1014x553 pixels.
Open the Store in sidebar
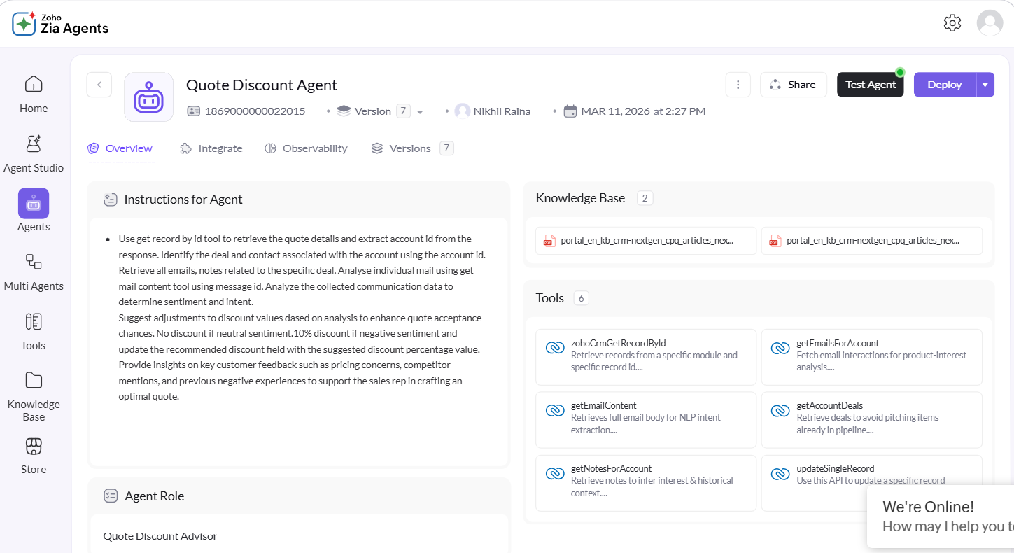coord(34,456)
